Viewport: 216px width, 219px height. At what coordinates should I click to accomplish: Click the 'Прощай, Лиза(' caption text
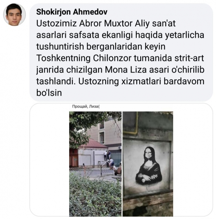click(x=86, y=107)
